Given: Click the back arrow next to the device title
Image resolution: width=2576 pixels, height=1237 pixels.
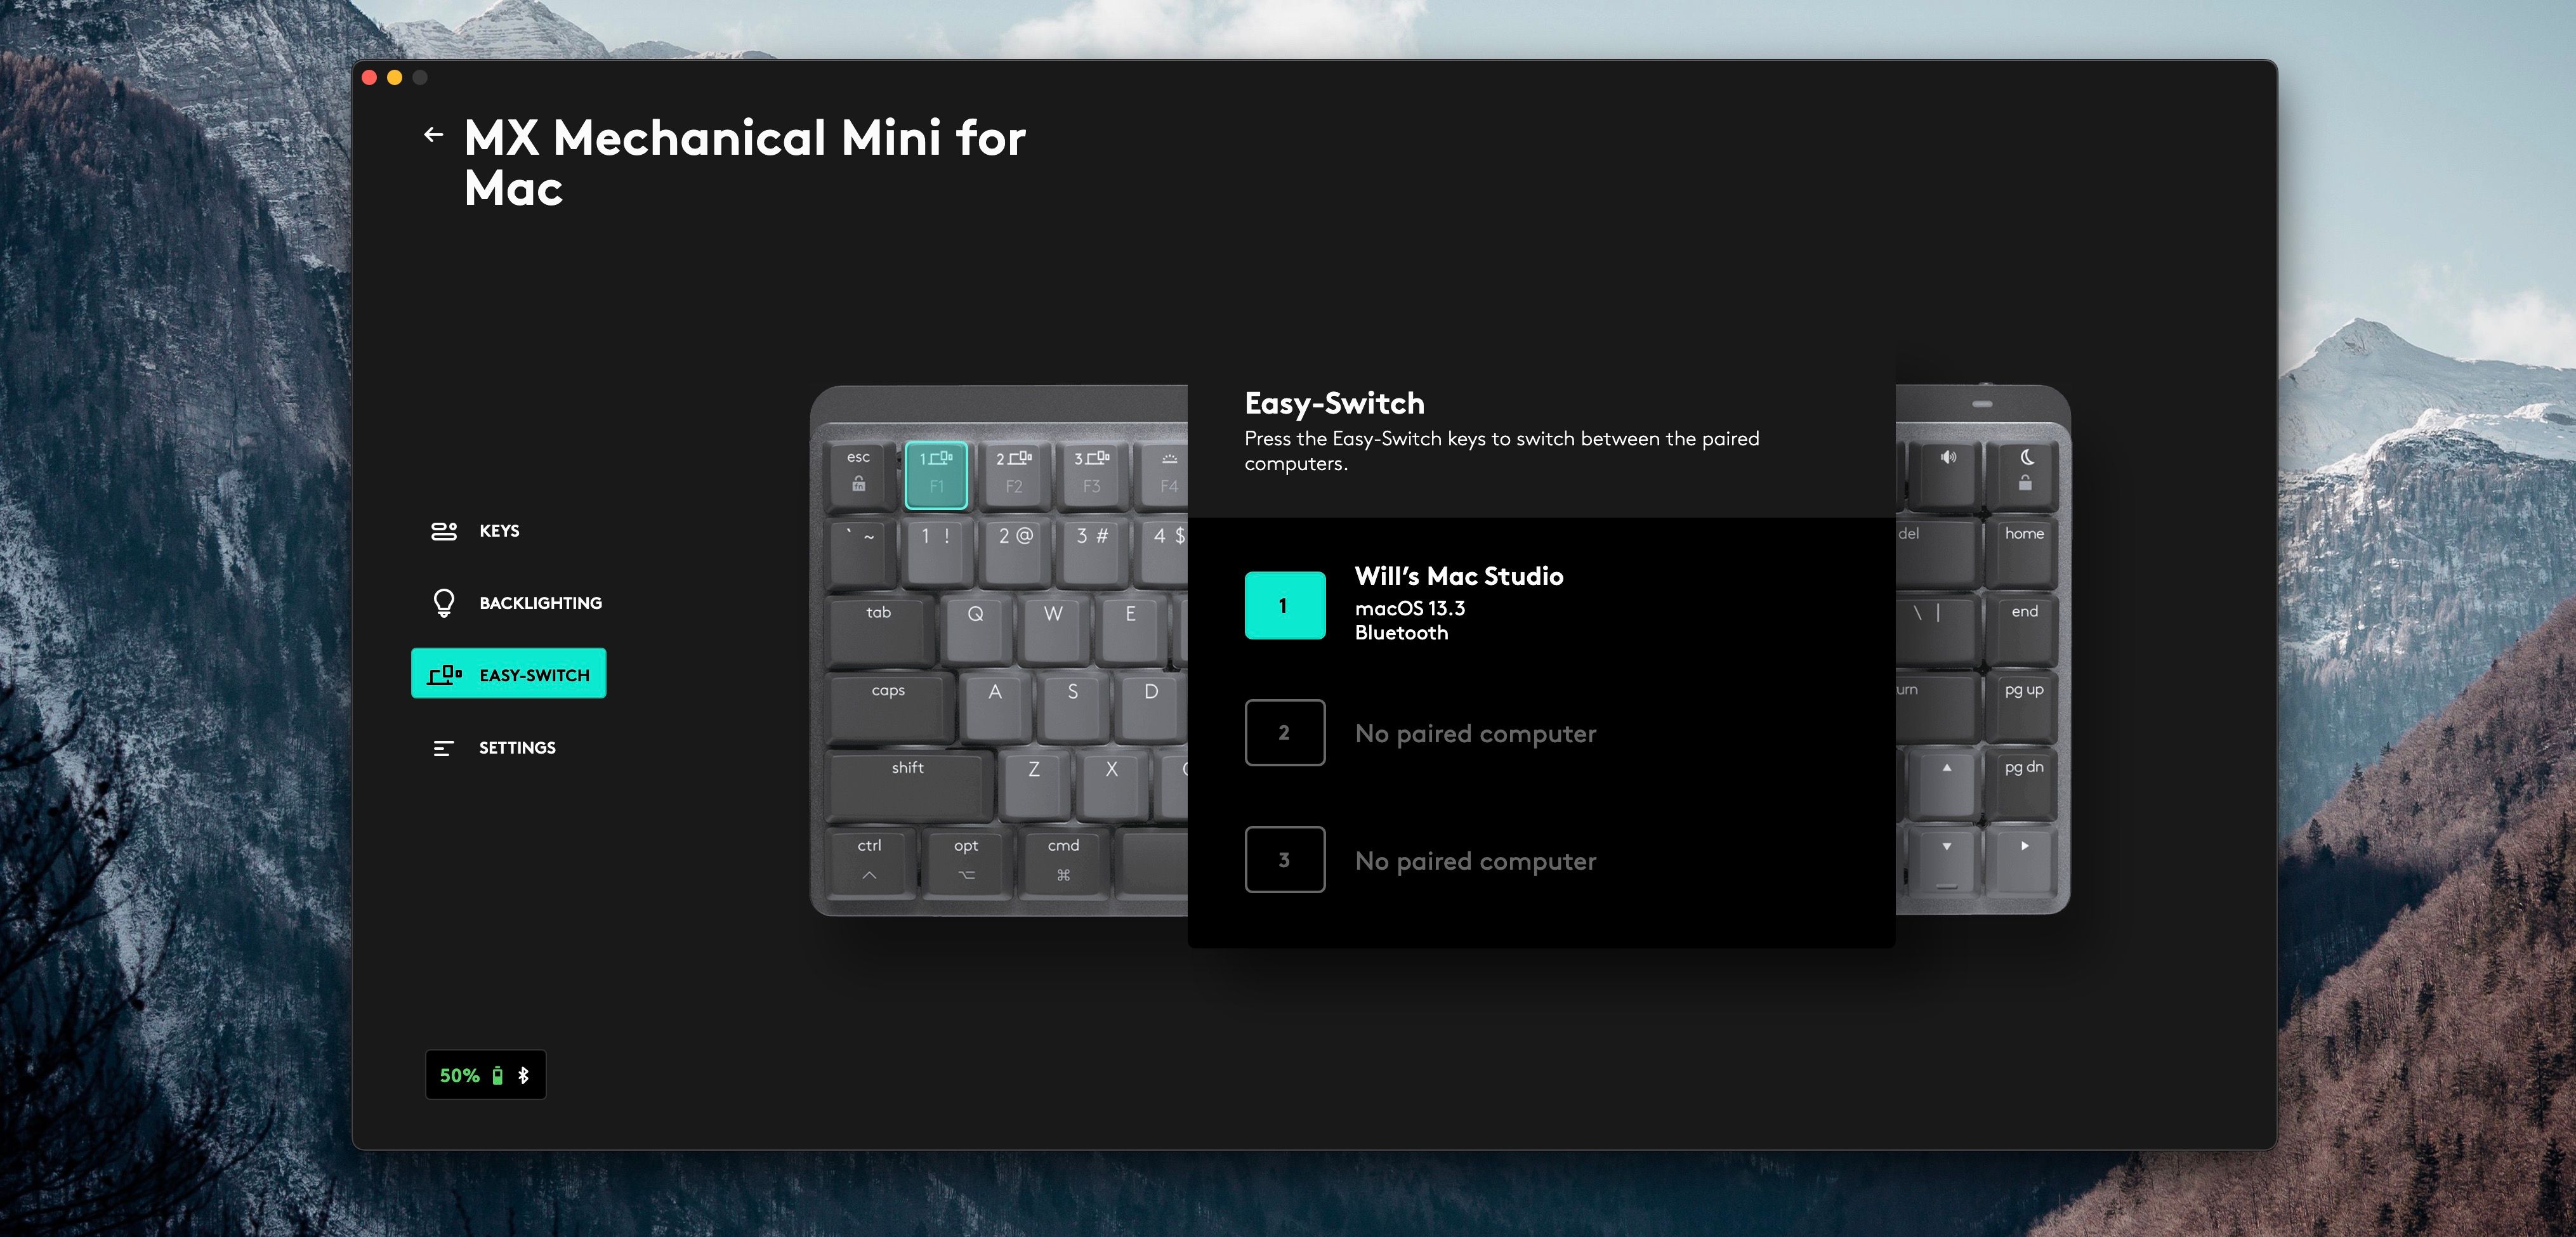Looking at the screenshot, I should pos(433,134).
